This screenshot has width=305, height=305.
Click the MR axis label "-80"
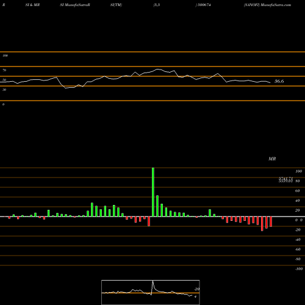298,259
